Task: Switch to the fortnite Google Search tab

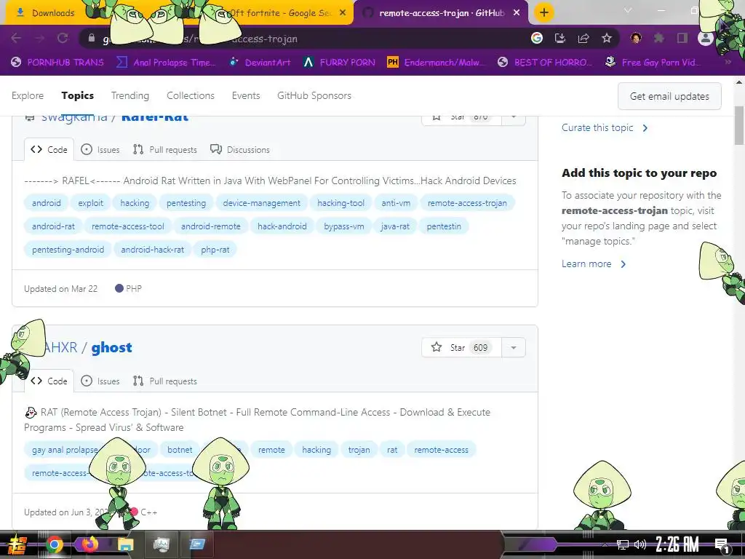Action: coord(280,13)
